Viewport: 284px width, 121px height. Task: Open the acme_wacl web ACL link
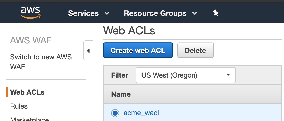pos(141,113)
